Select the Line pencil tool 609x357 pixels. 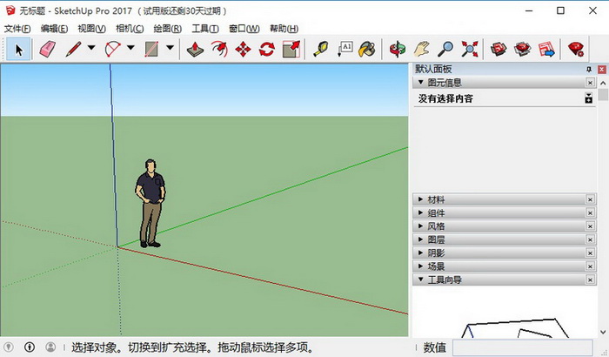73,50
